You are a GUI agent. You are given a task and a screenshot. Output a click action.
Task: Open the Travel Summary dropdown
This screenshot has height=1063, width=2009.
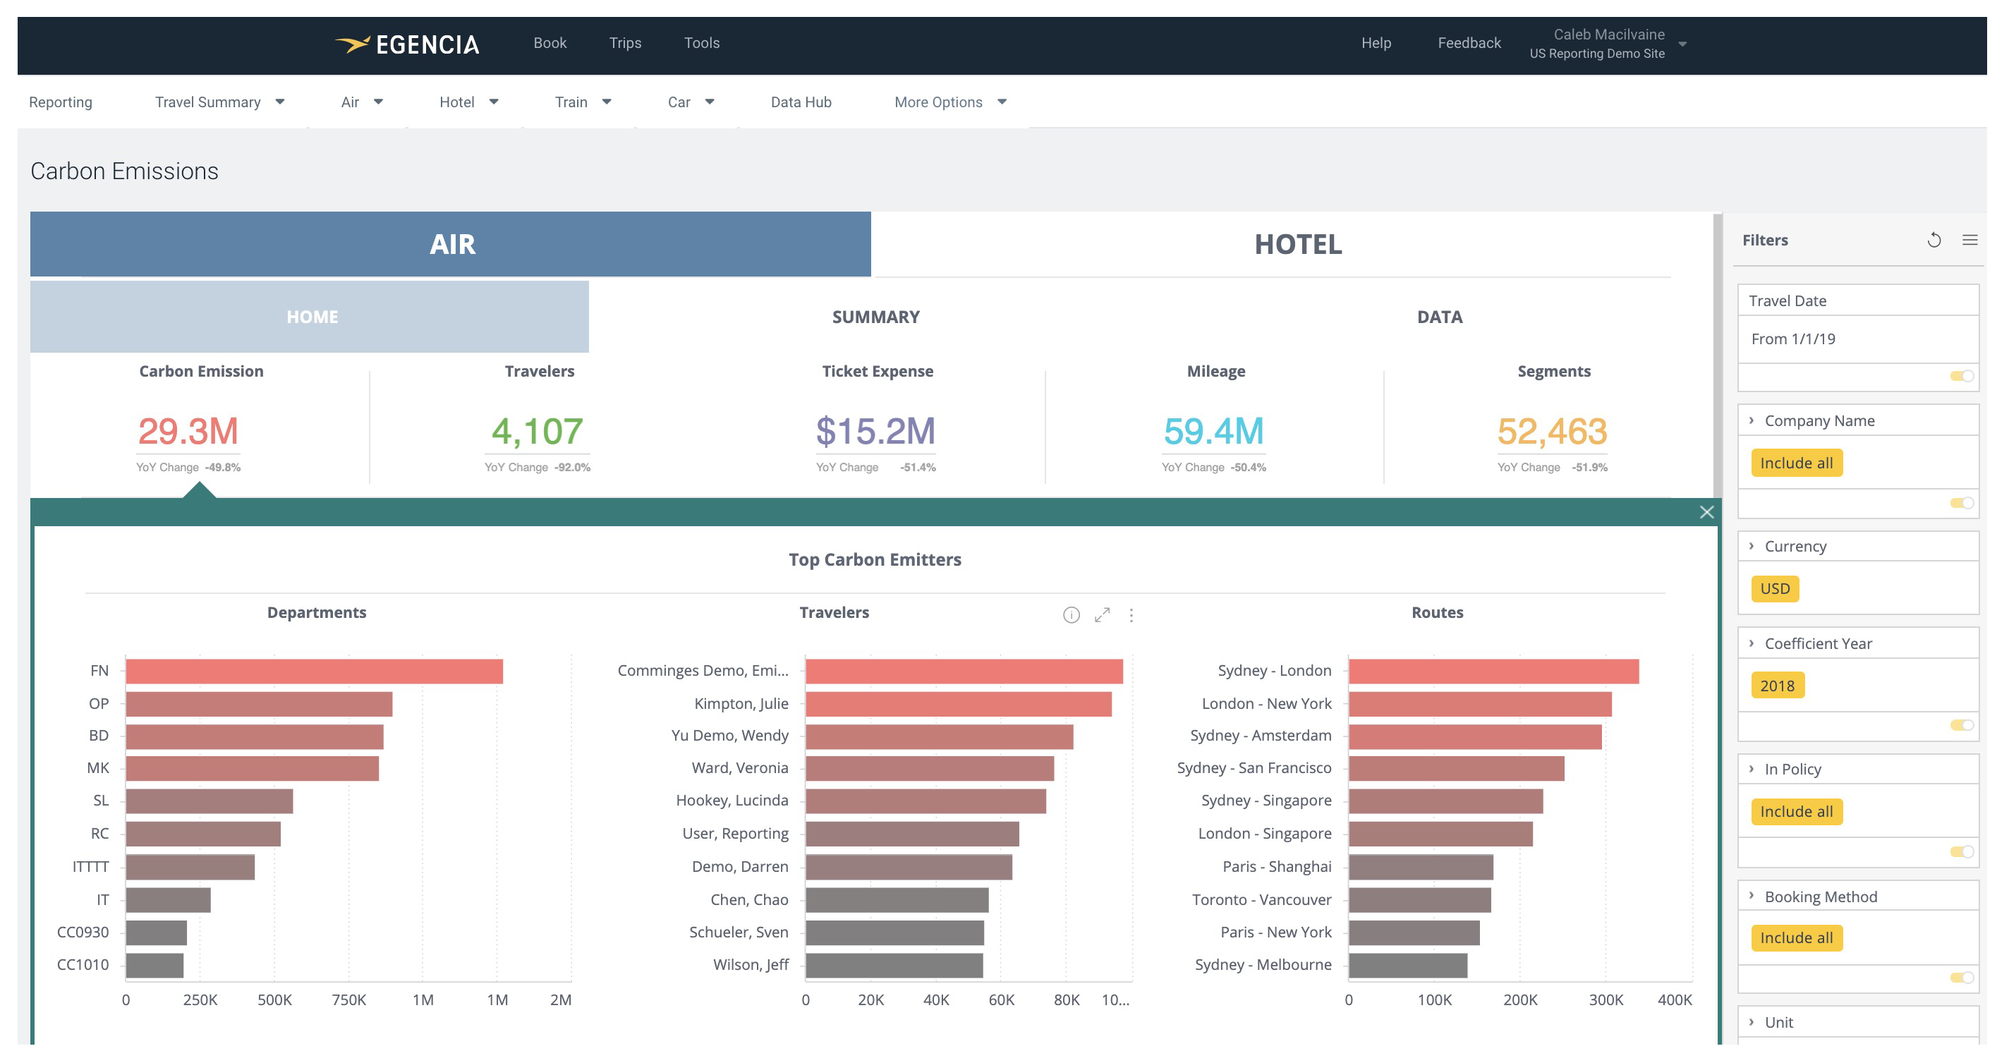(219, 102)
